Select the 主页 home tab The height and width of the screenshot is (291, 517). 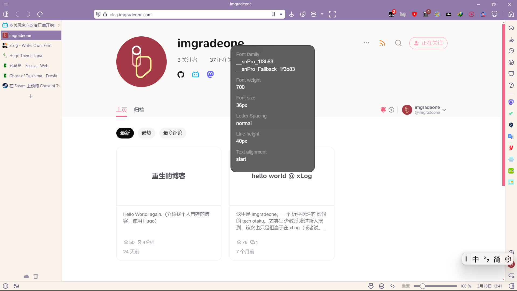tap(121, 110)
